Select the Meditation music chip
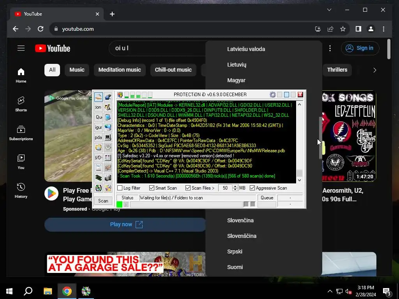The image size is (399, 299). coord(120,70)
